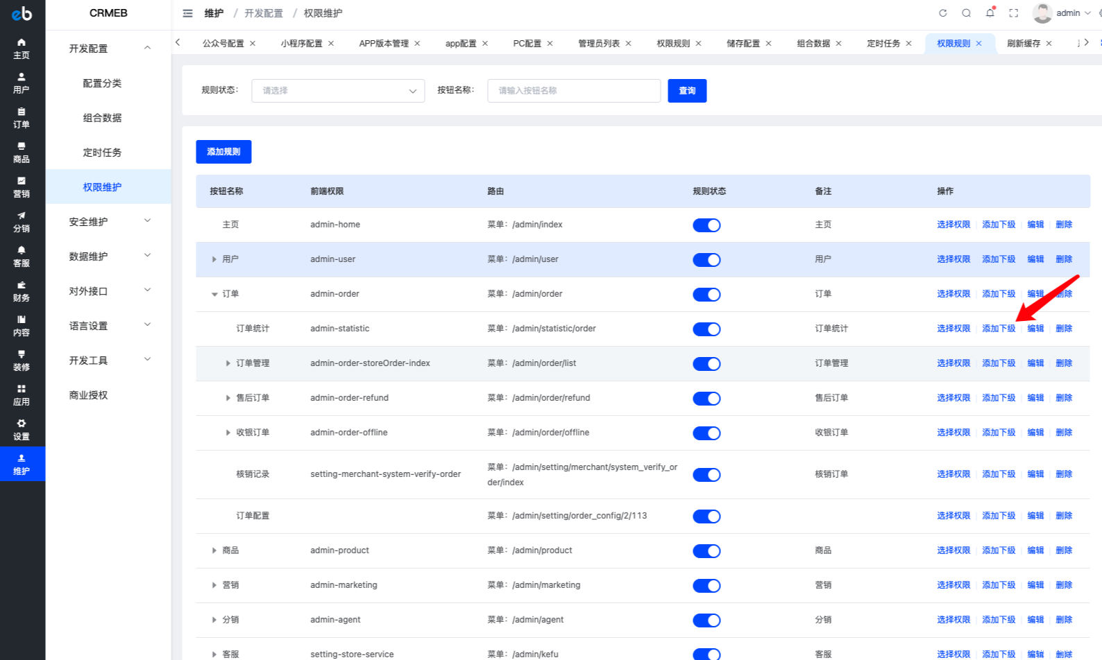
Task: Switch to the 定时任务 tab
Action: [883, 44]
